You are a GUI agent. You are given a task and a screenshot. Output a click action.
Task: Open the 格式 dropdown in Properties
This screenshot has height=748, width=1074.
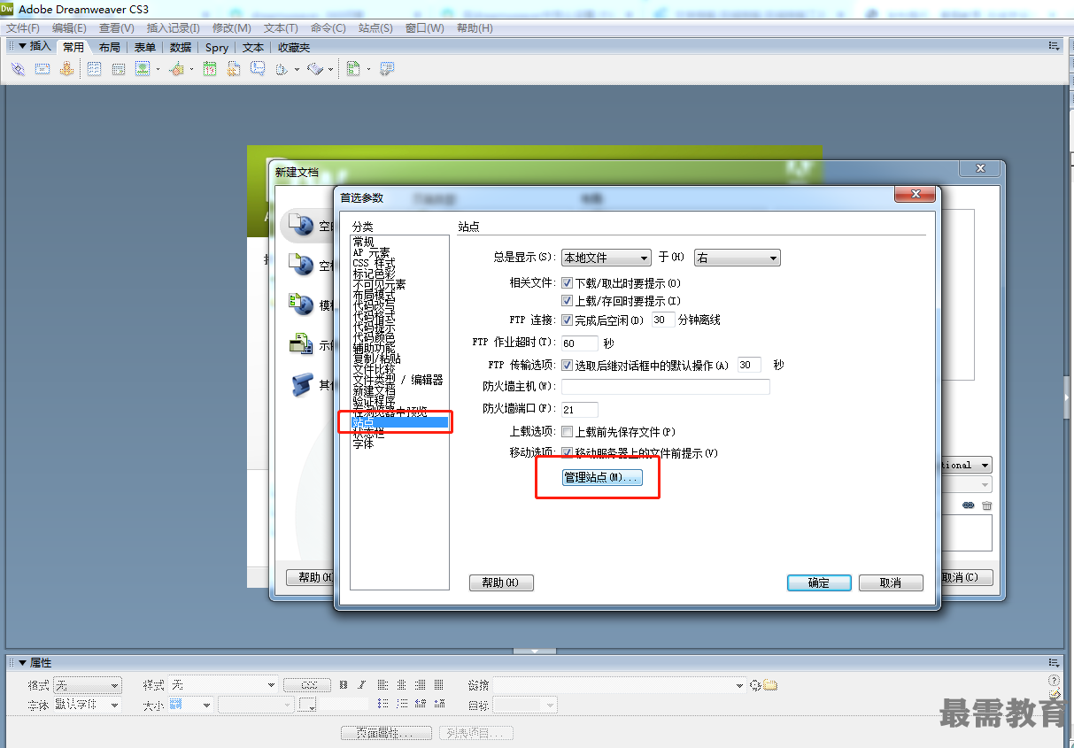(x=87, y=685)
